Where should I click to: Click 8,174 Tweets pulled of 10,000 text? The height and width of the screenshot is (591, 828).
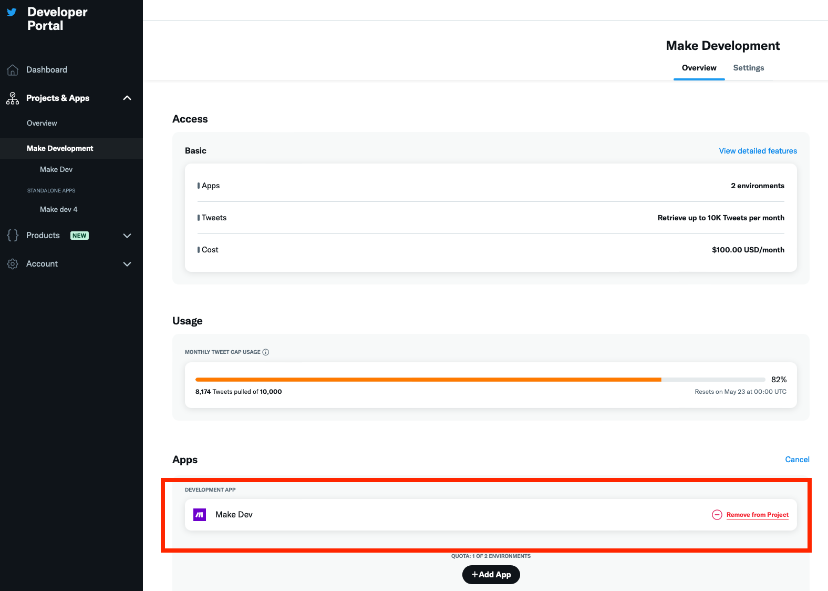239,392
